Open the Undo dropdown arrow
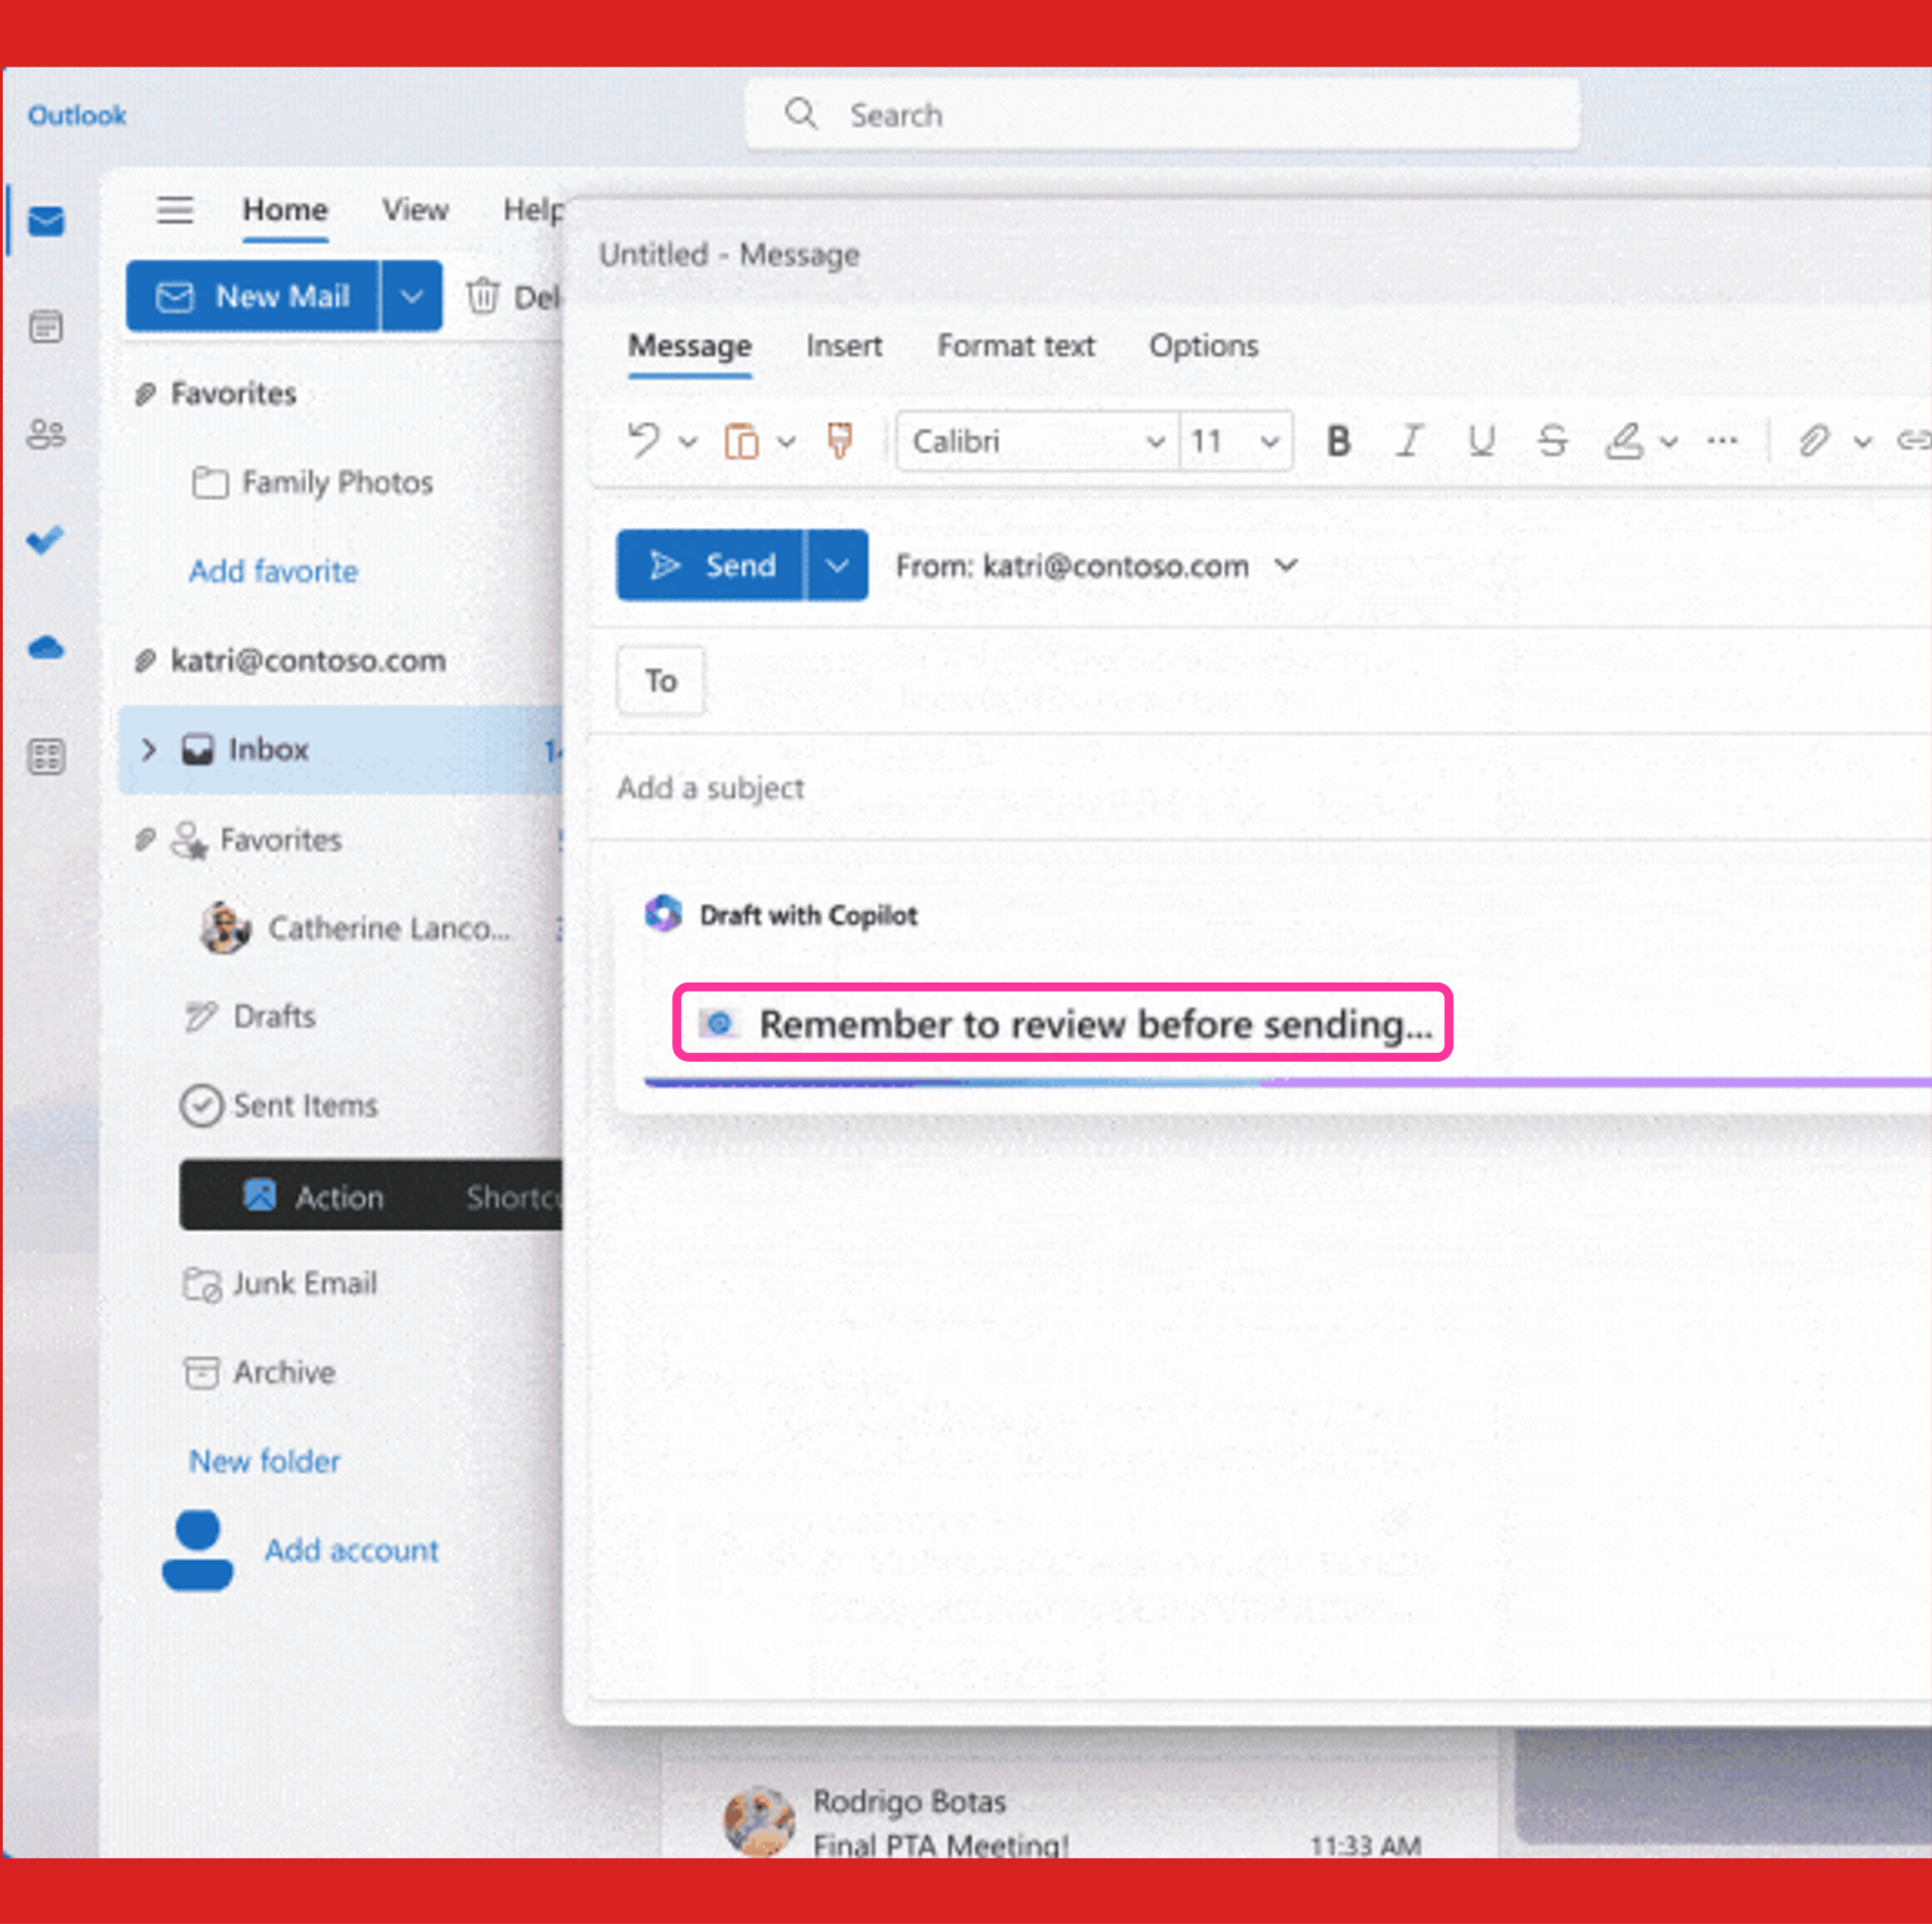Viewport: 1932px width, 1924px height. pos(688,441)
